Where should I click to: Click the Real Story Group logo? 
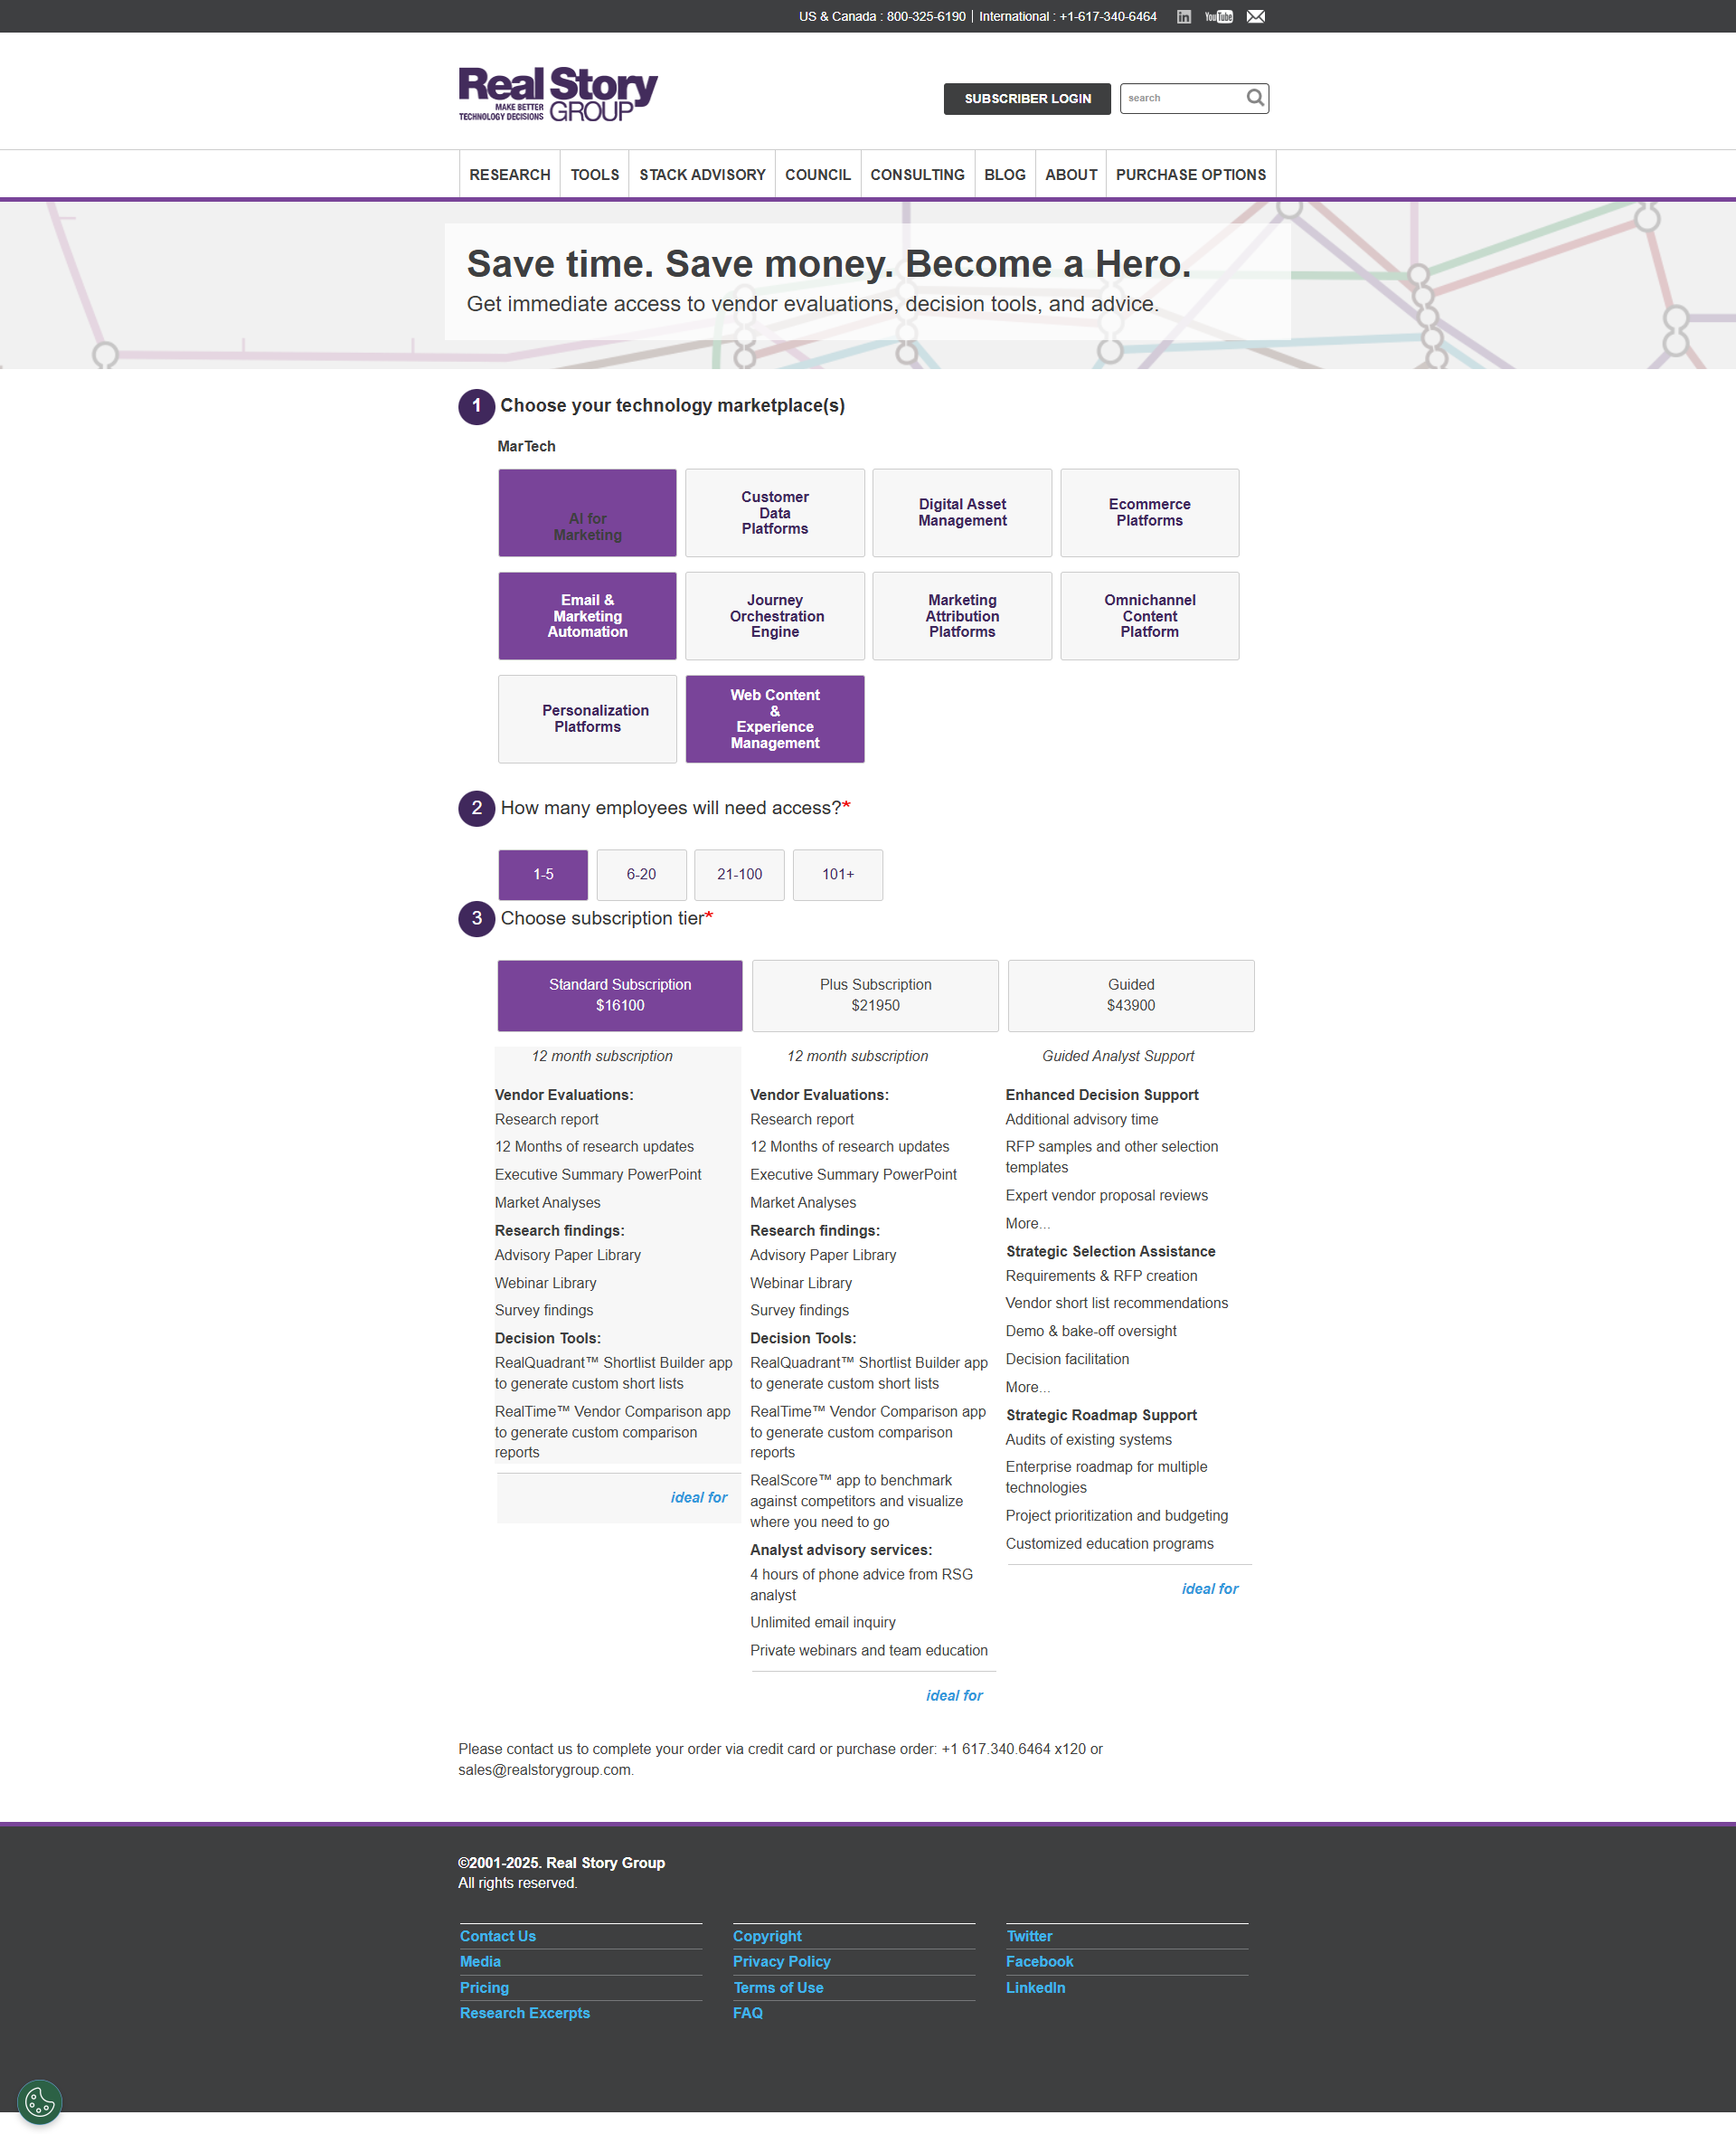558,95
